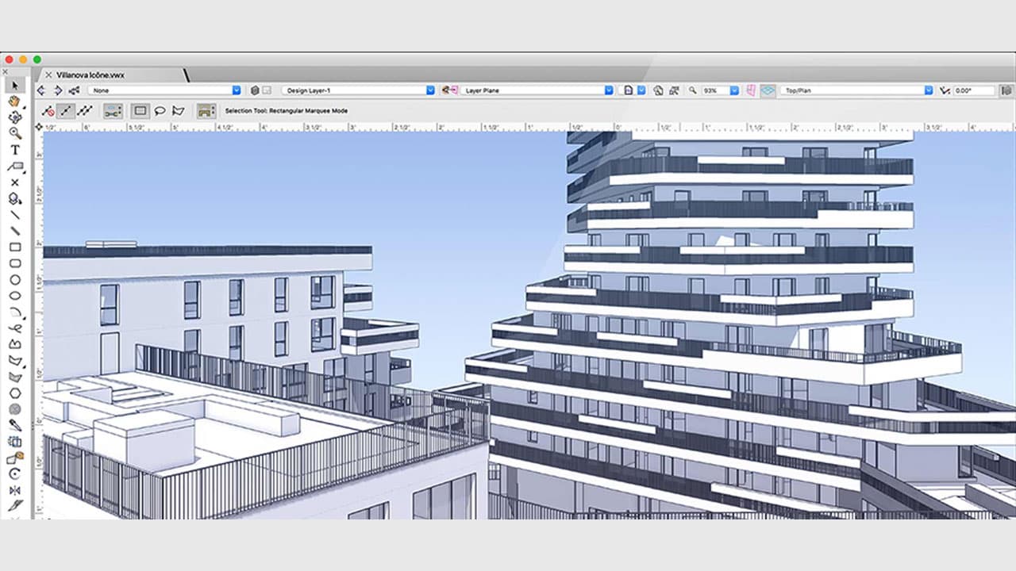Viewport: 1016px width, 571px height.
Task: Select the Text tool
Action: click(13, 150)
